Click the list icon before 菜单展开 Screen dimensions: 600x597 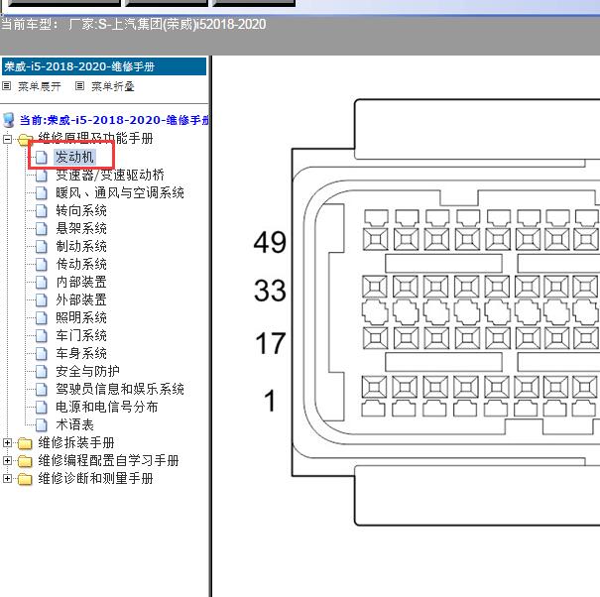point(7,85)
